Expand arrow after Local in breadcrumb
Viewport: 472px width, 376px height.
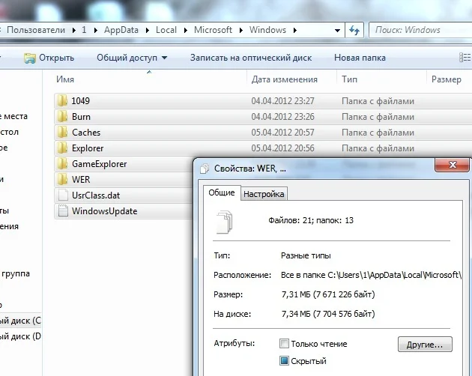[x=185, y=30]
